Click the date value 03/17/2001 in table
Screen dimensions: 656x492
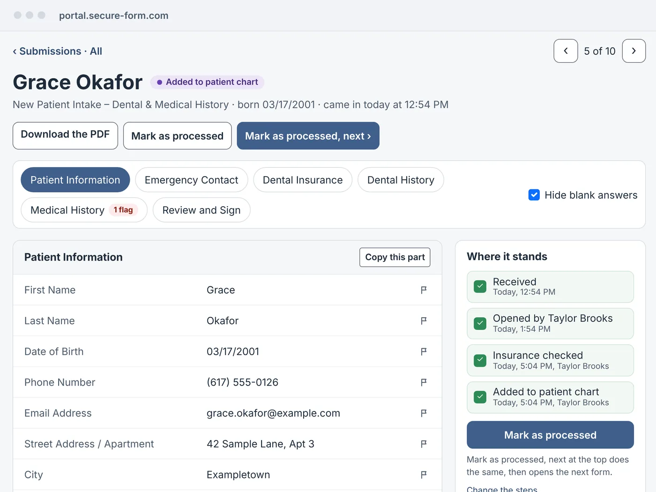point(233,351)
